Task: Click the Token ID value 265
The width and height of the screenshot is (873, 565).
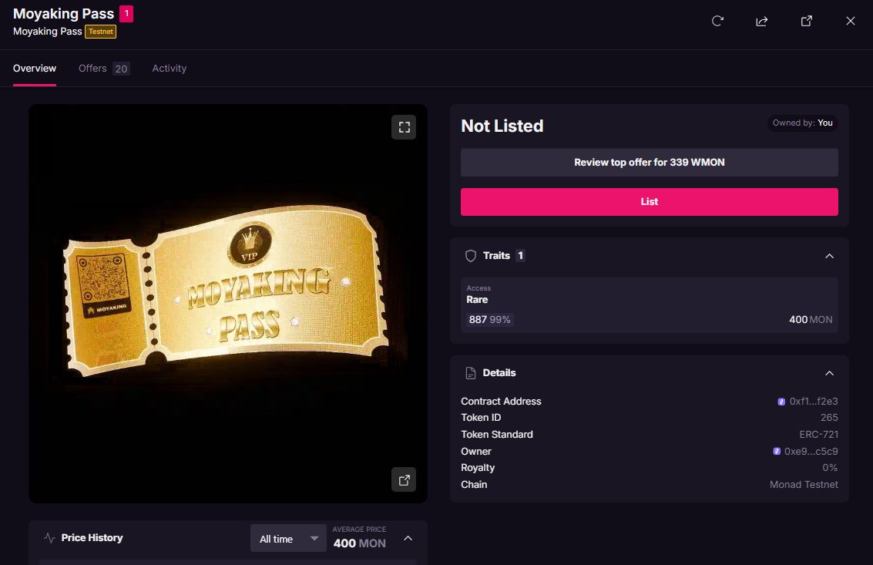Action: click(x=829, y=417)
